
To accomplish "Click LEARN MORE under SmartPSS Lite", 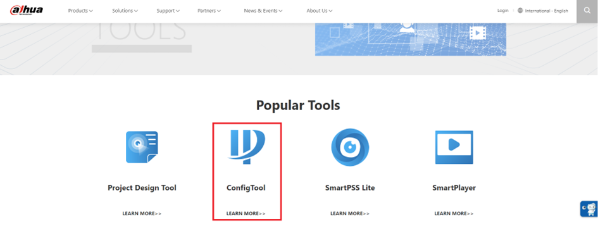I will [x=350, y=214].
